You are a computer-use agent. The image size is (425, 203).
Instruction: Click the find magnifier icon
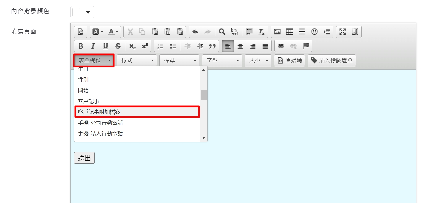(x=222, y=32)
